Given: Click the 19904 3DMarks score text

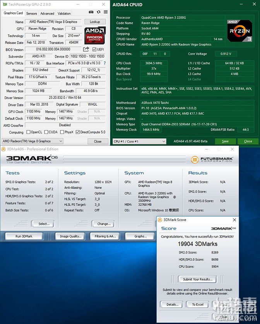Looking at the screenshot, I should [198, 244].
